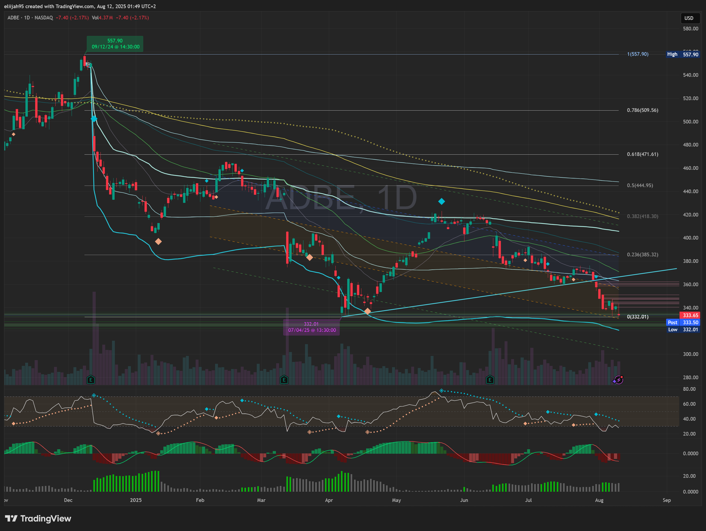Select the rising cyan trendline from the April low

tap(509, 292)
